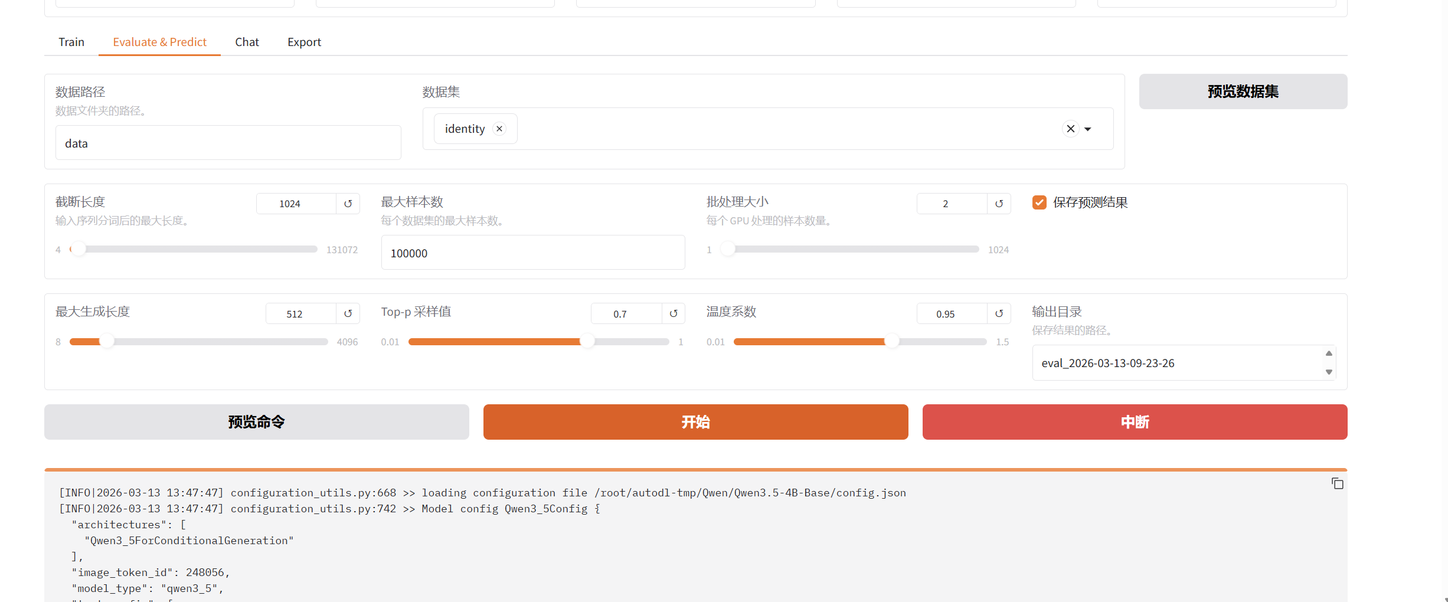Viewport: 1448px width, 602px height.
Task: Adjust the 温度系数 slider
Action: click(x=860, y=342)
